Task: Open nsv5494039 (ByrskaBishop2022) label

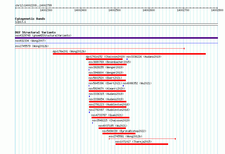Action: 124,131
